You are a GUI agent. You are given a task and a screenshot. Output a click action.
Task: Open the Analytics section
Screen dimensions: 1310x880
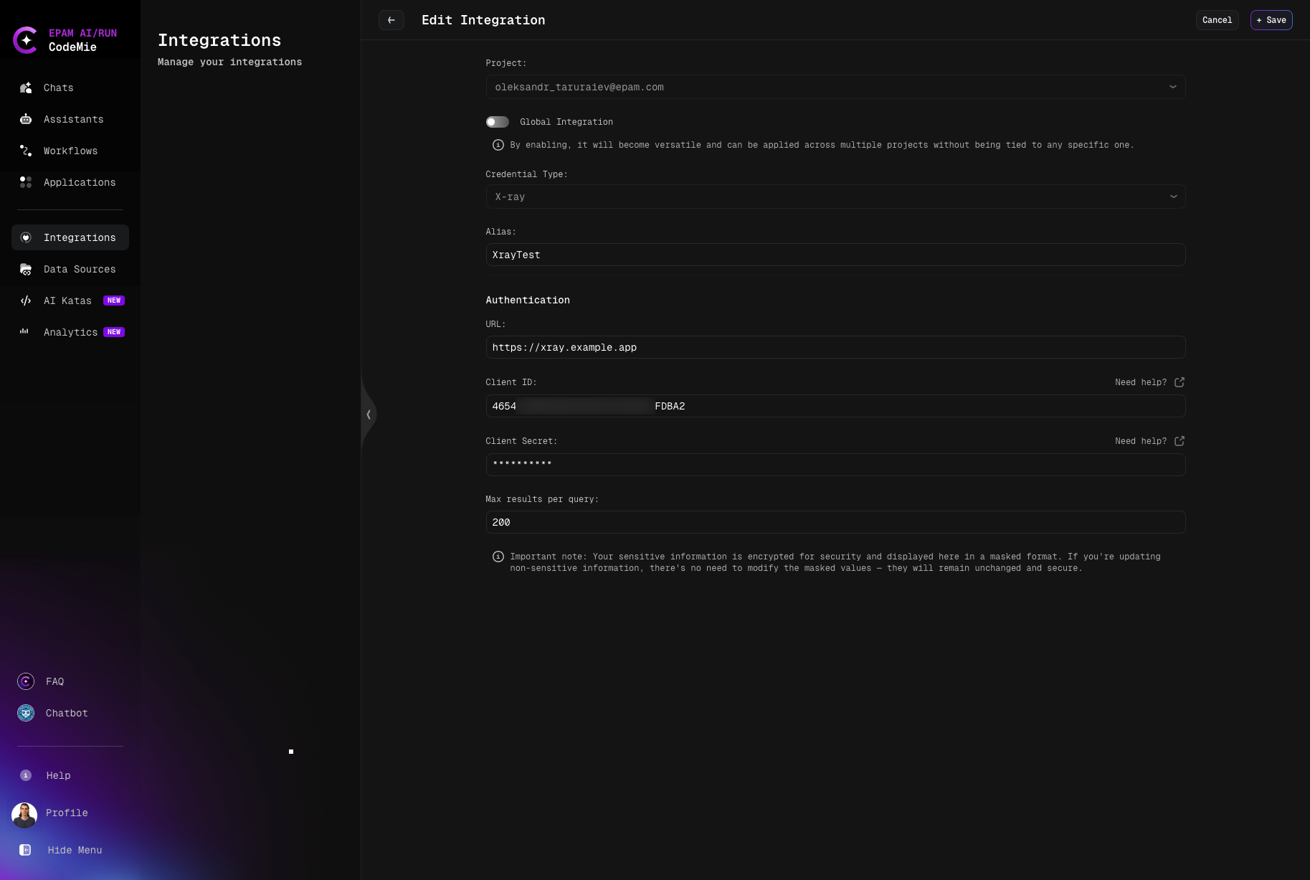coord(70,332)
